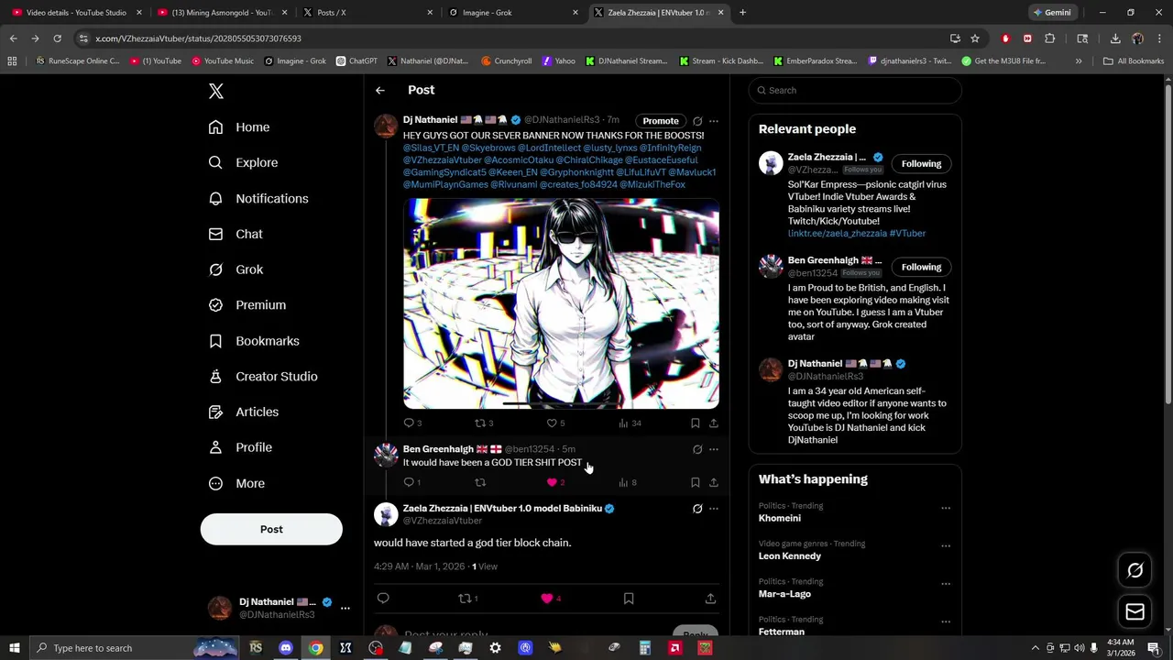The width and height of the screenshot is (1173, 660).
Task: Open the Leon Kennedy trending topic
Action: point(790,556)
